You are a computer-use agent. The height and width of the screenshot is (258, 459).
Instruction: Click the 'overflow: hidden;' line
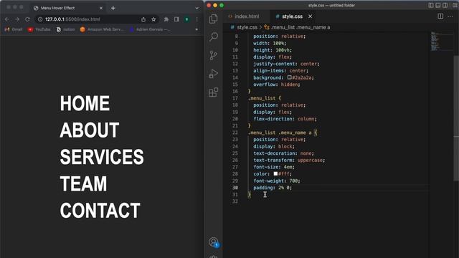[277, 85]
